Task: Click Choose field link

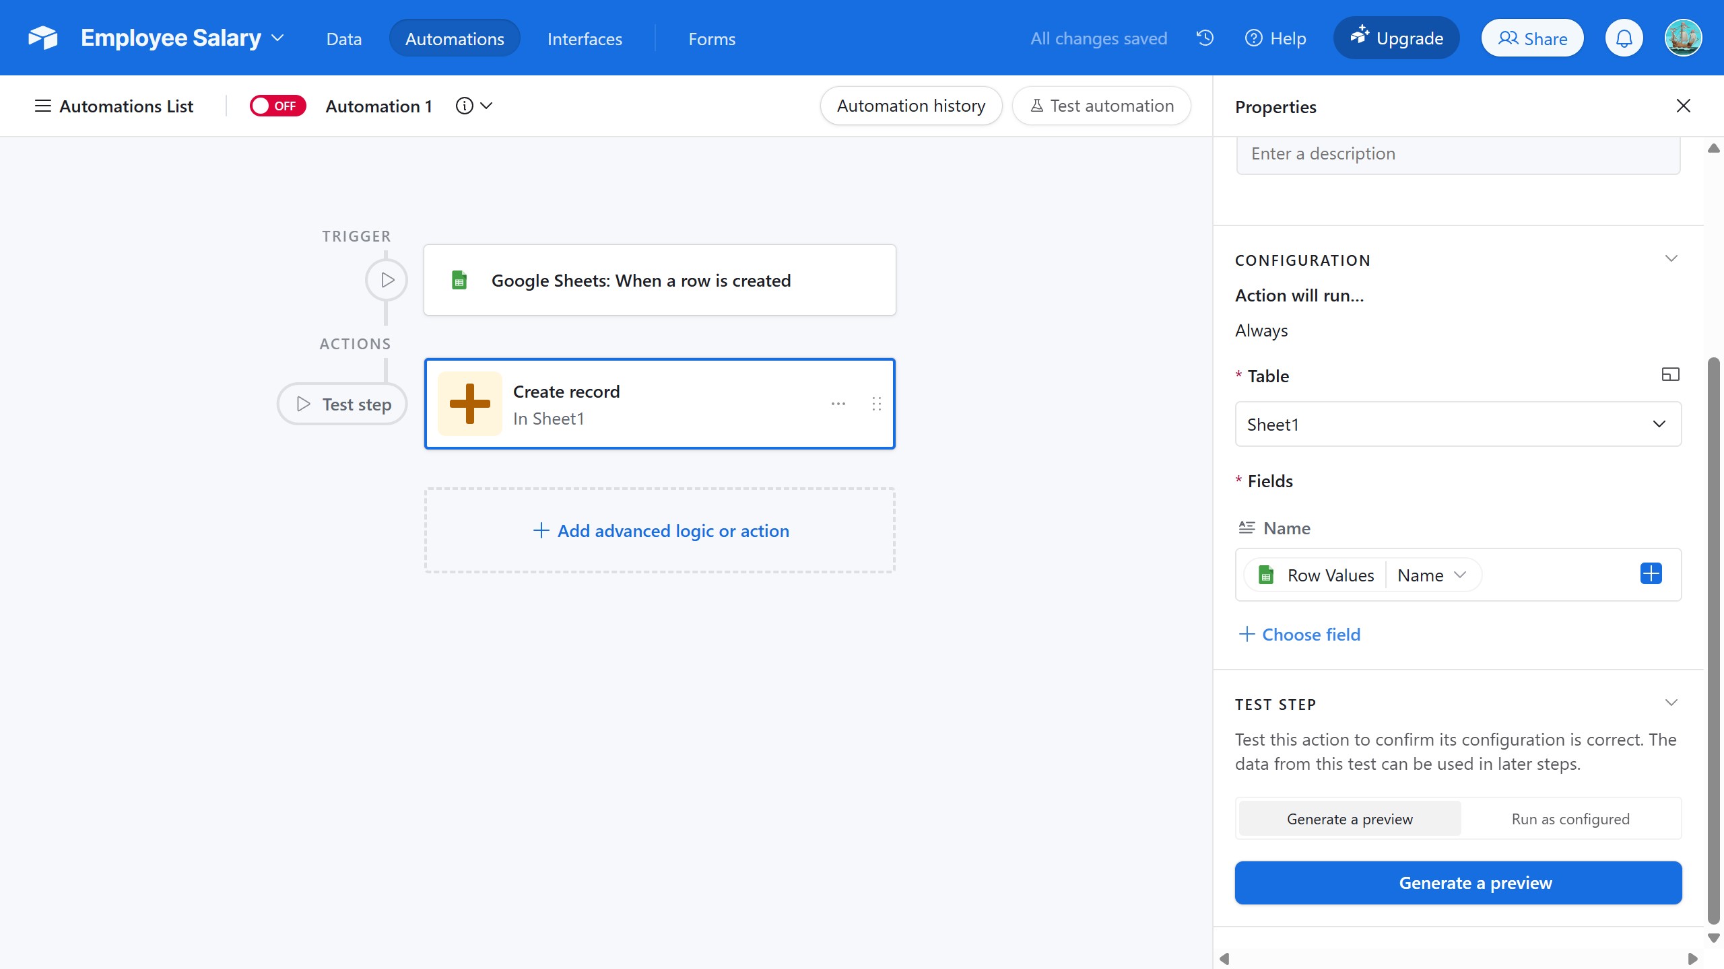Action: point(1299,634)
